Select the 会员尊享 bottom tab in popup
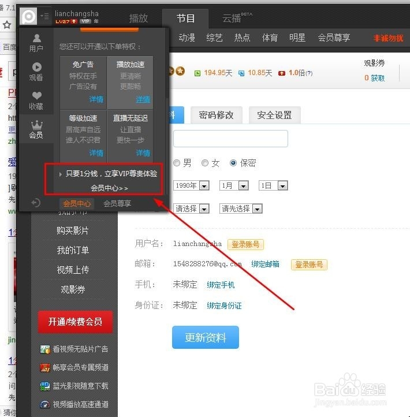 pyautogui.click(x=117, y=204)
